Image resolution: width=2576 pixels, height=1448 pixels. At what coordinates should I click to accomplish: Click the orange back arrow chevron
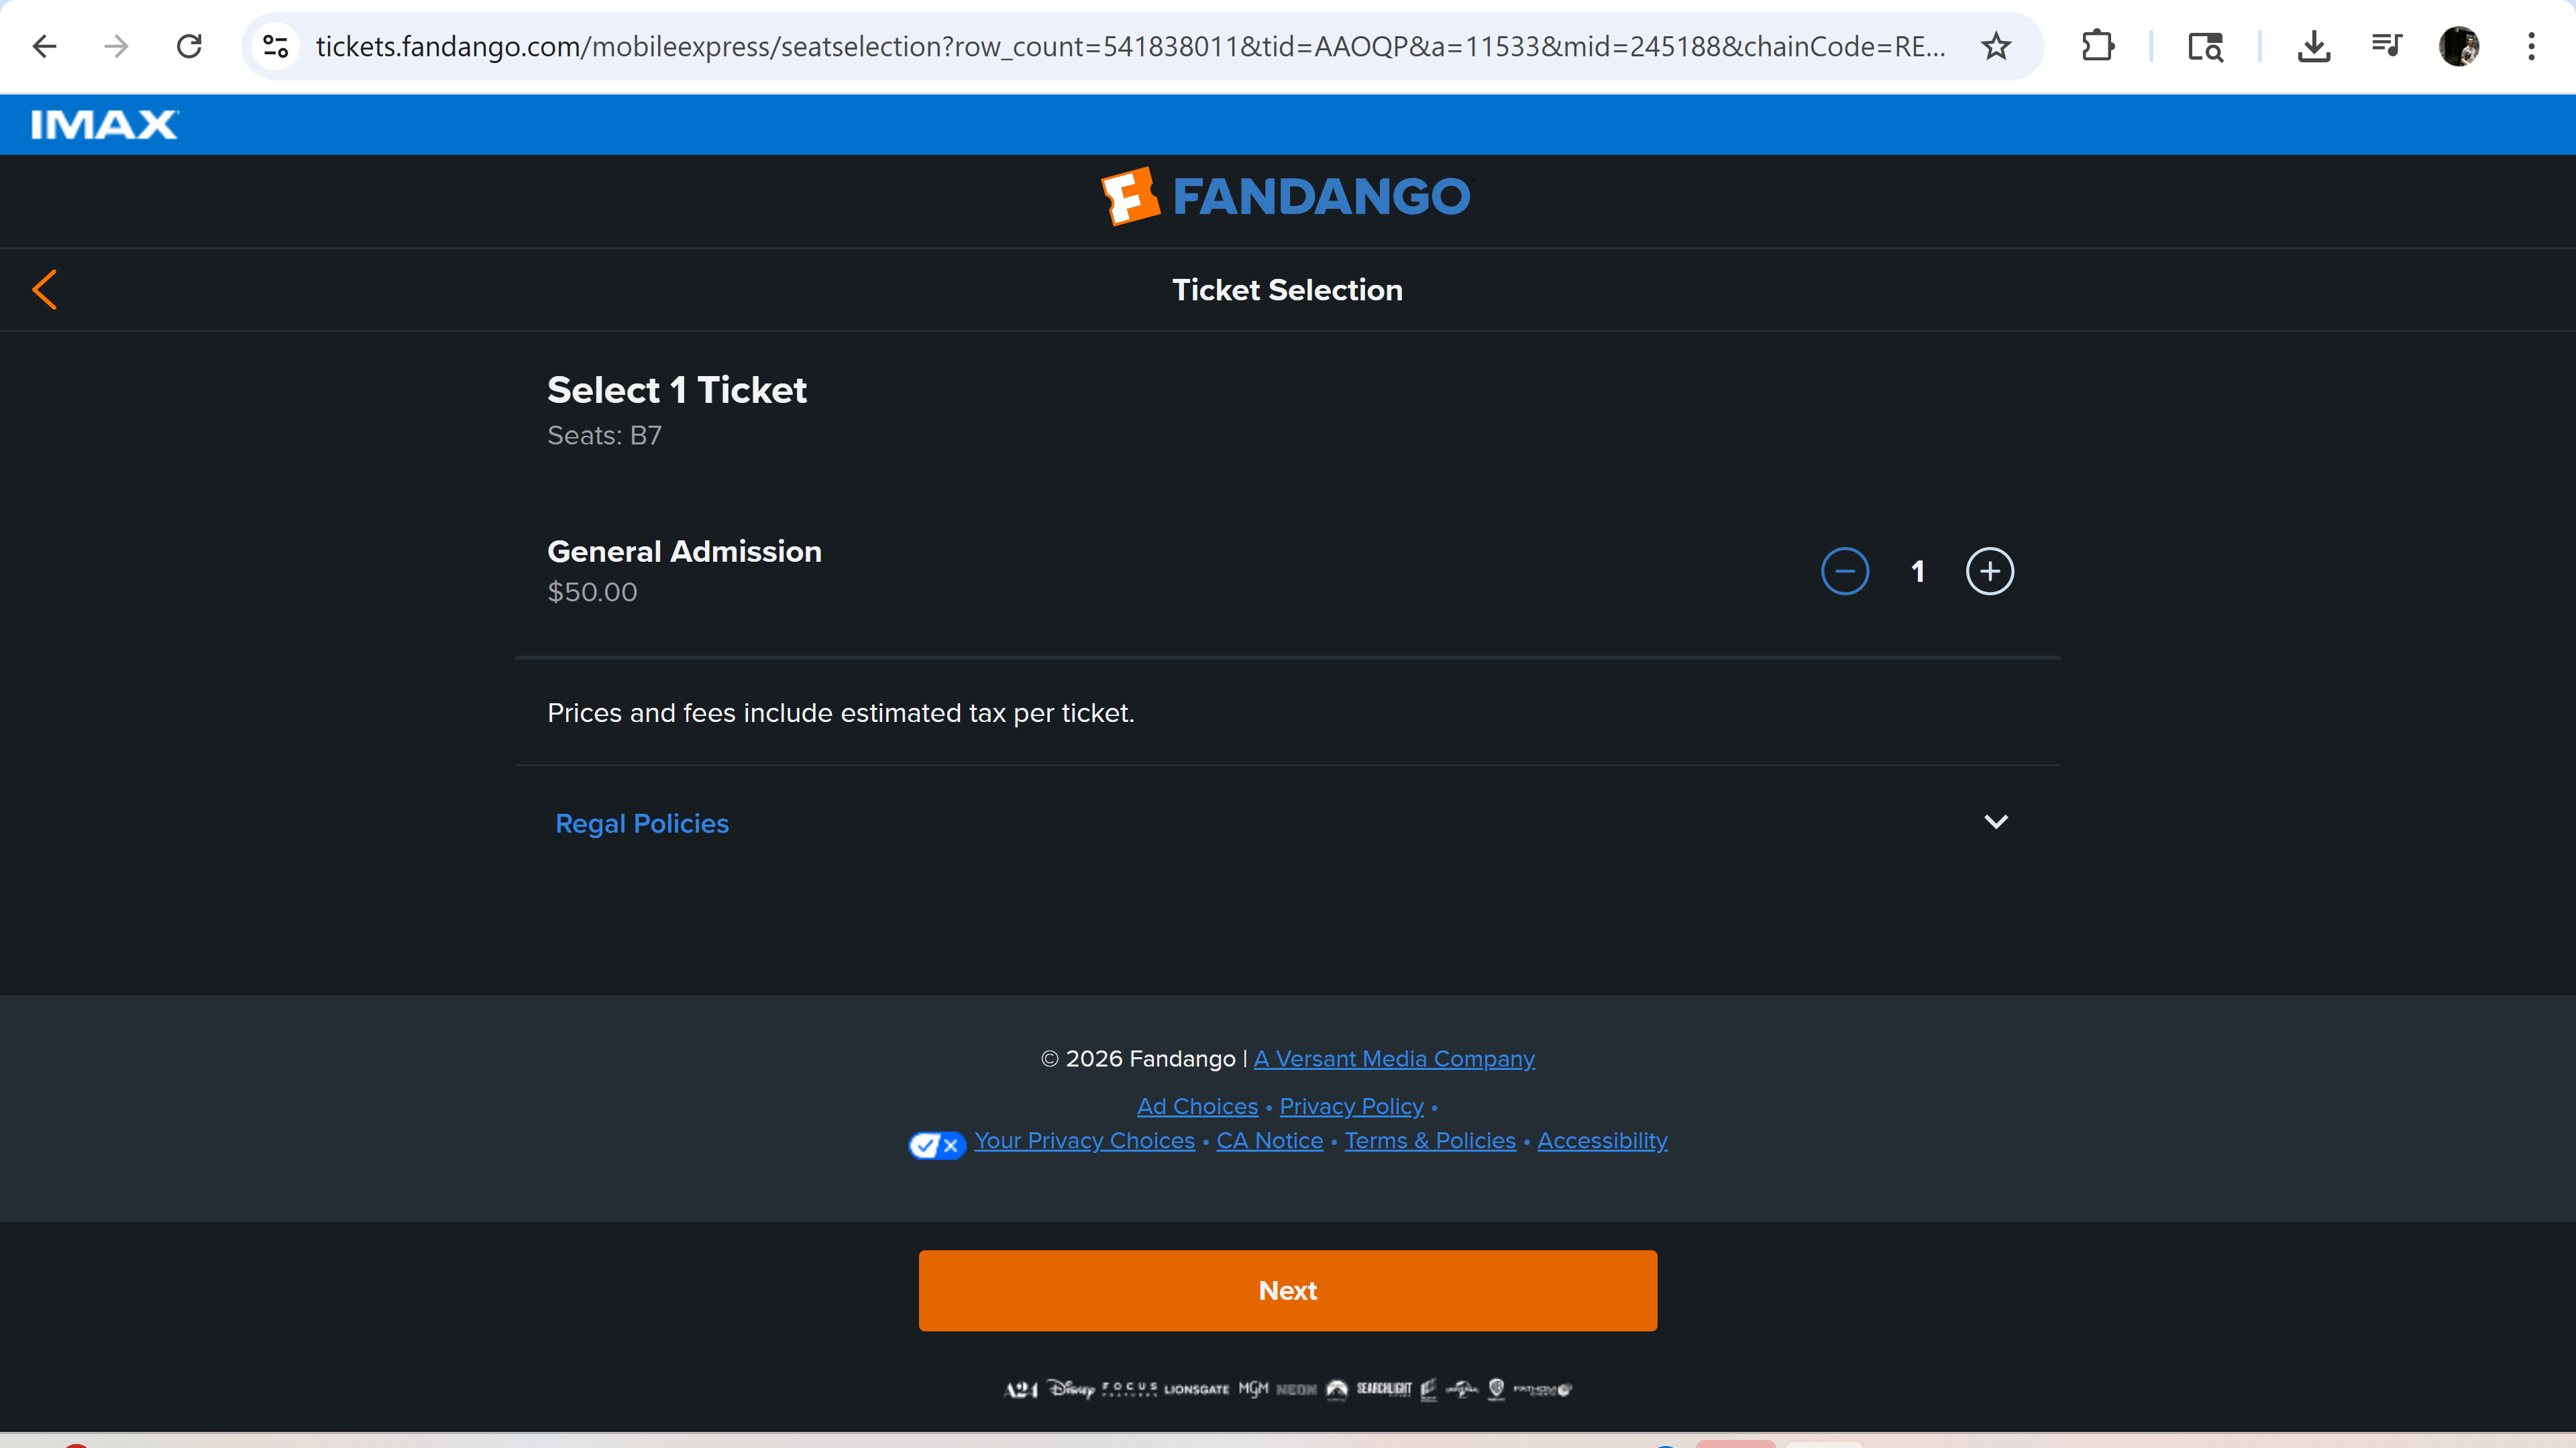pyautogui.click(x=44, y=290)
